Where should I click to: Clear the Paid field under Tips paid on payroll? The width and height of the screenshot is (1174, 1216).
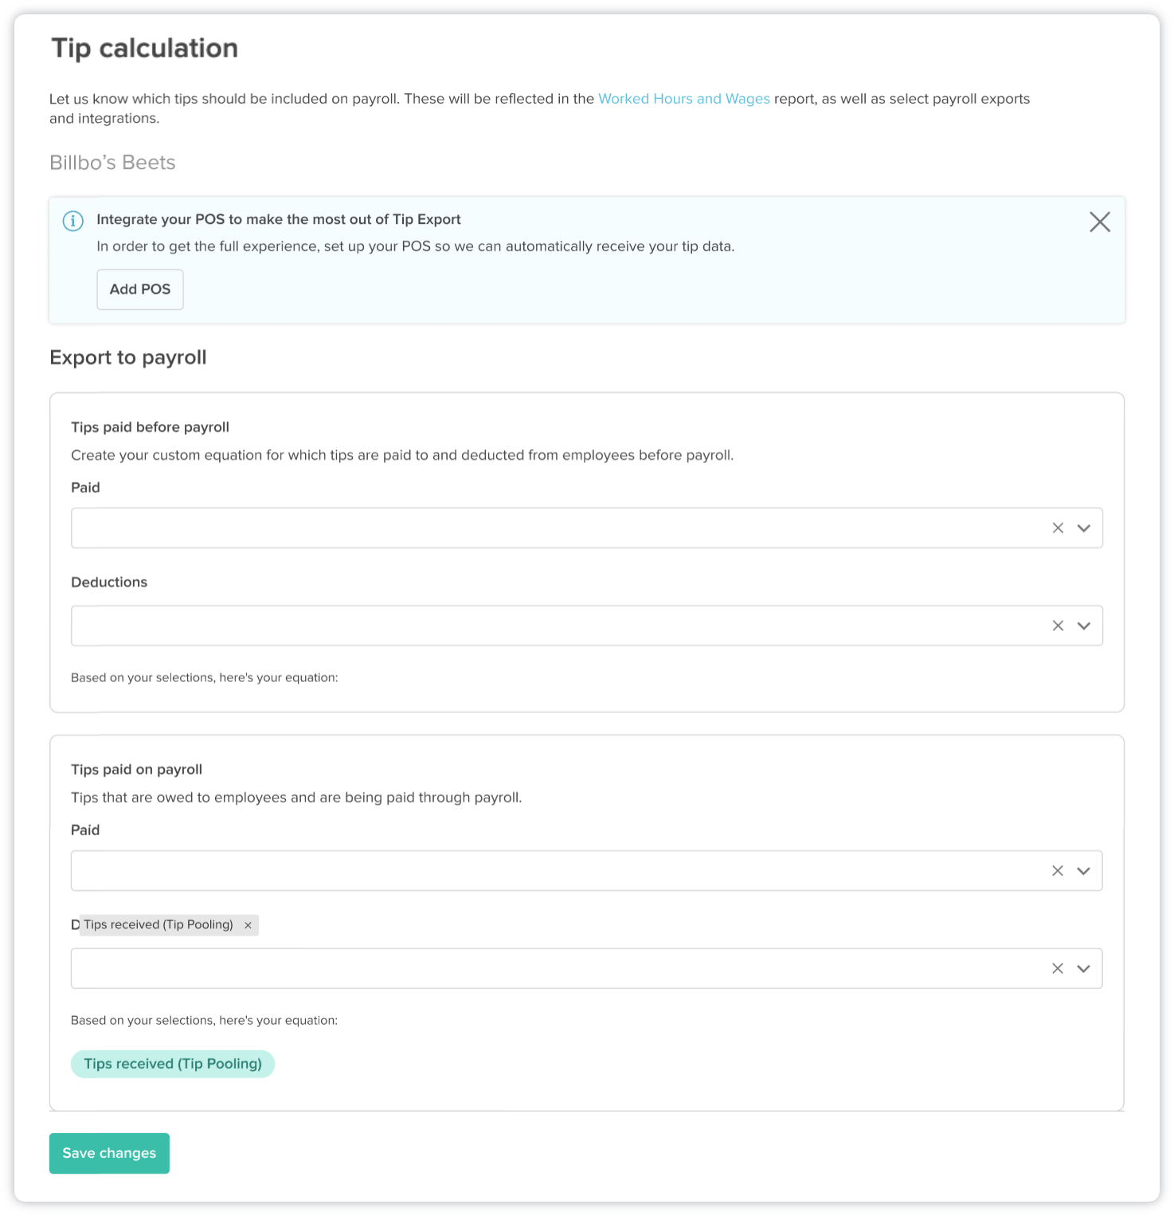1058,870
